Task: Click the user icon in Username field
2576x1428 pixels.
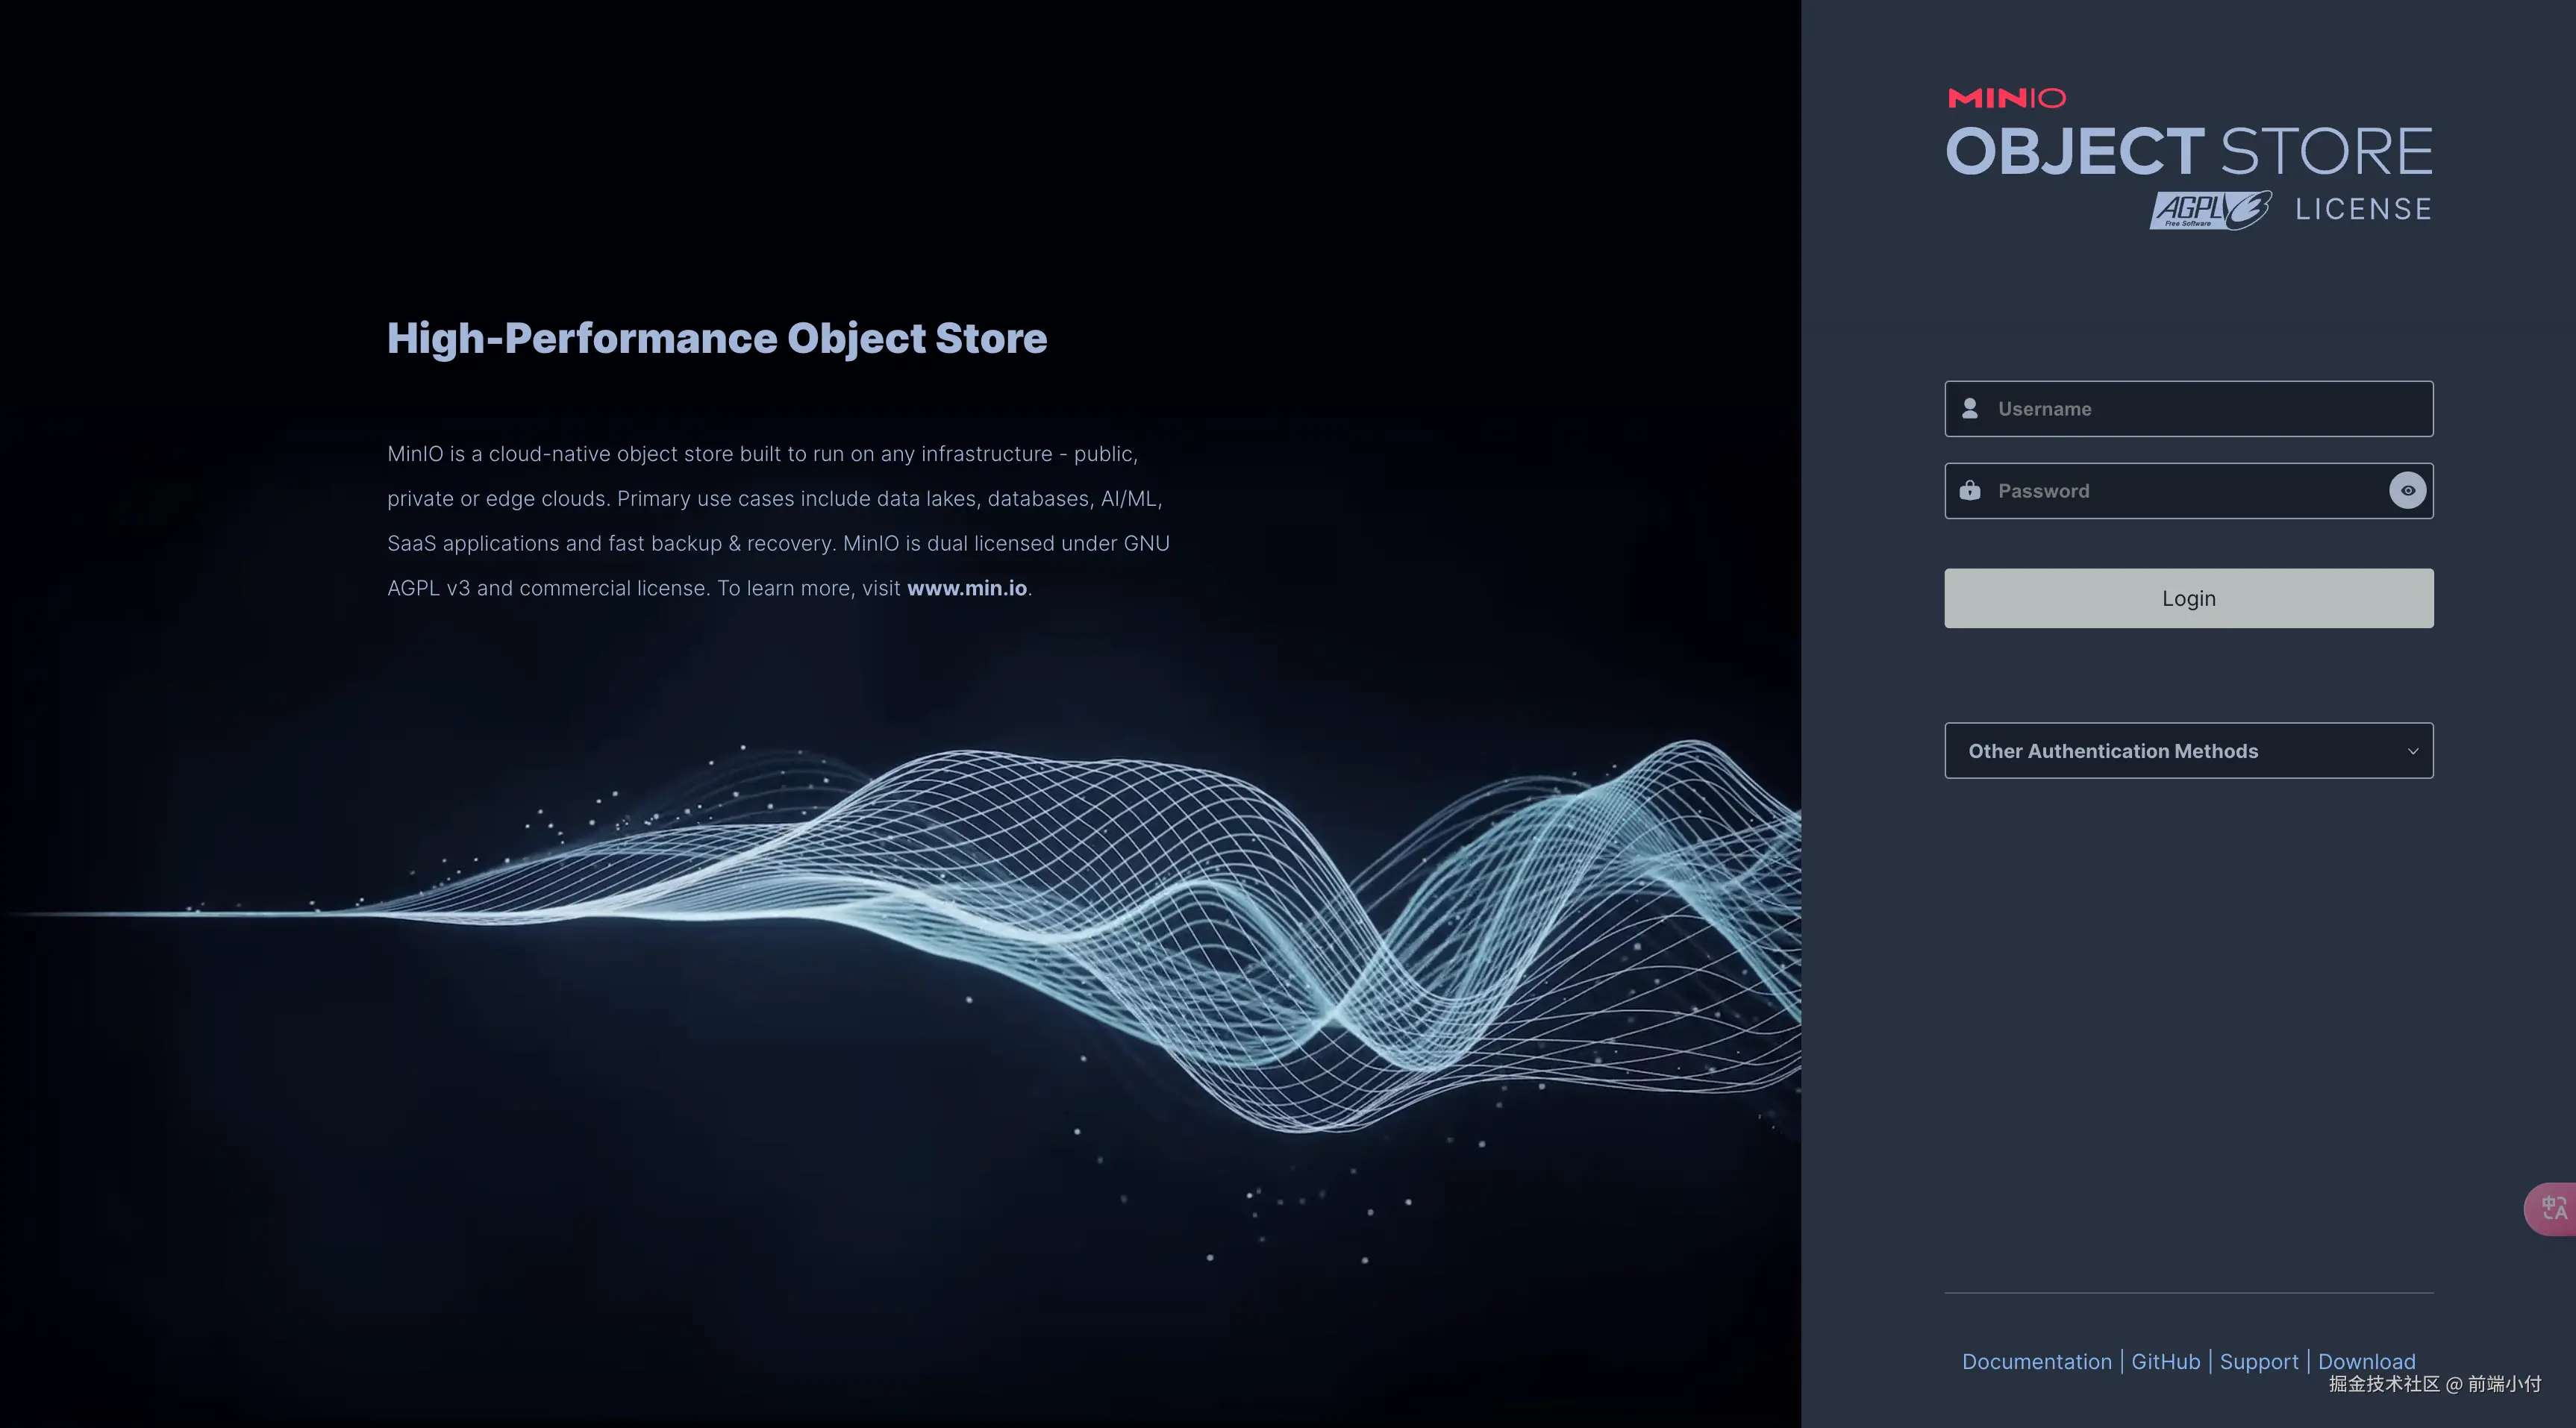Action: (x=1970, y=409)
